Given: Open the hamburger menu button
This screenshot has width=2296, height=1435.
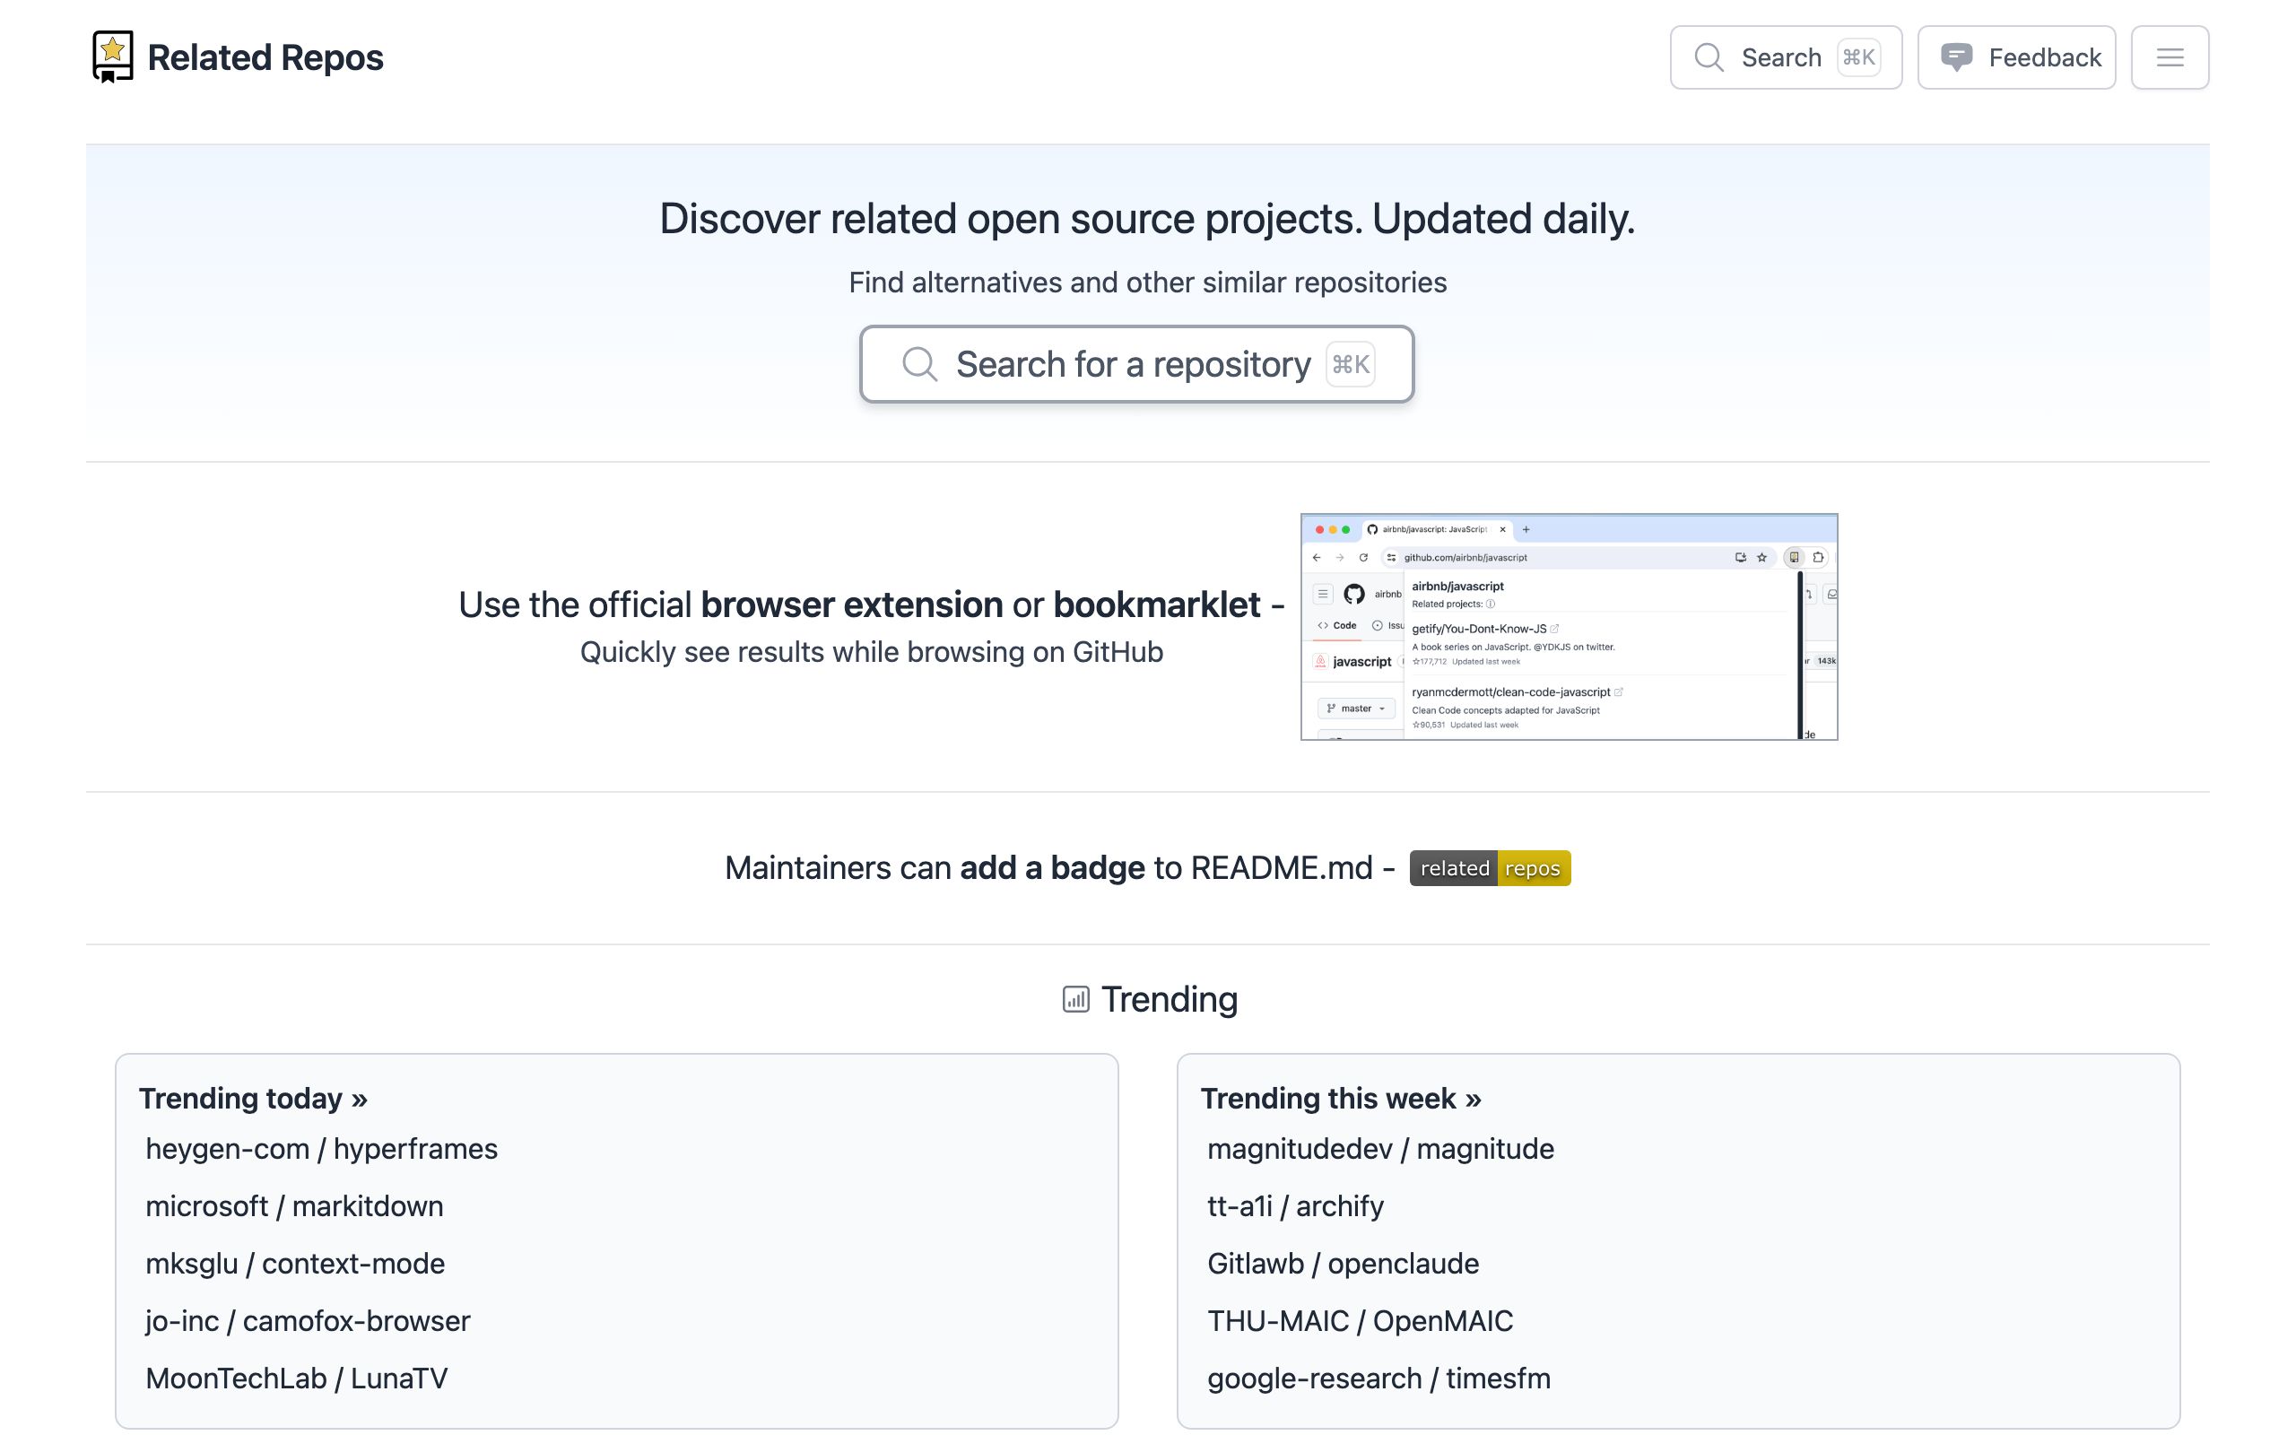Looking at the screenshot, I should pyautogui.click(x=2170, y=58).
